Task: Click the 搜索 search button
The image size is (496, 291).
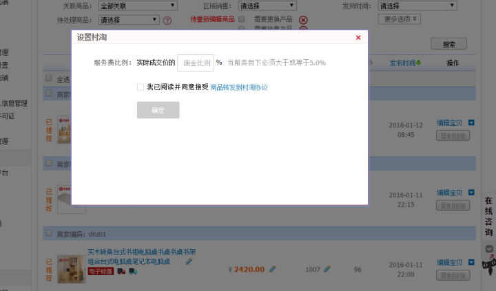Action: [x=448, y=44]
